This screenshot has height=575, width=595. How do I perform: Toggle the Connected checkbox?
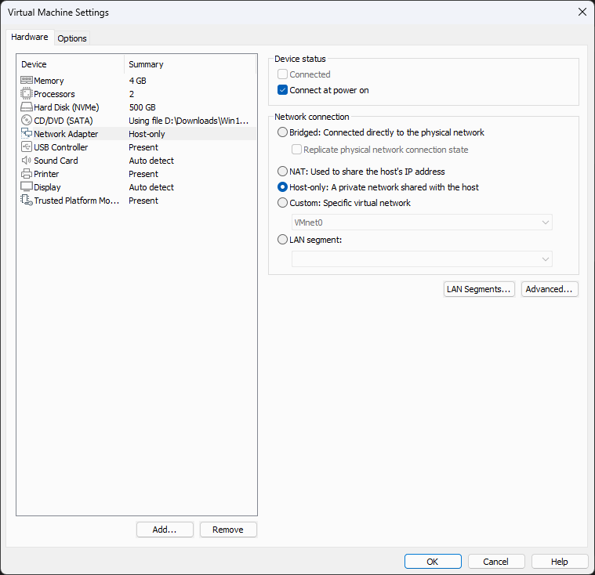click(282, 74)
